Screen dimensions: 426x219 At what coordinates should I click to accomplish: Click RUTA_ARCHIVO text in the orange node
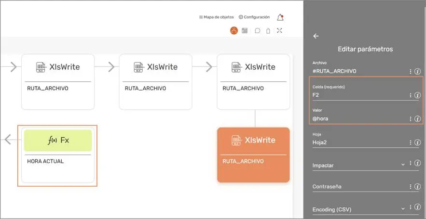coord(243,161)
